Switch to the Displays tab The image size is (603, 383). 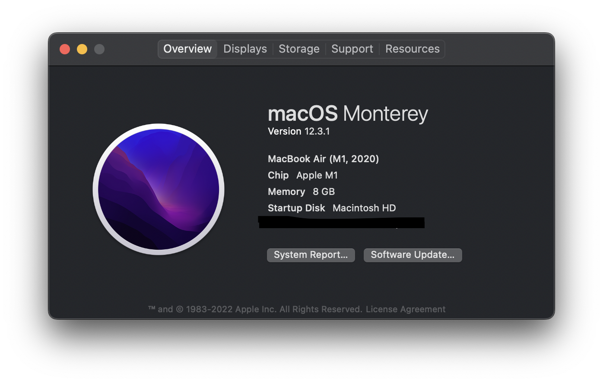coord(245,49)
